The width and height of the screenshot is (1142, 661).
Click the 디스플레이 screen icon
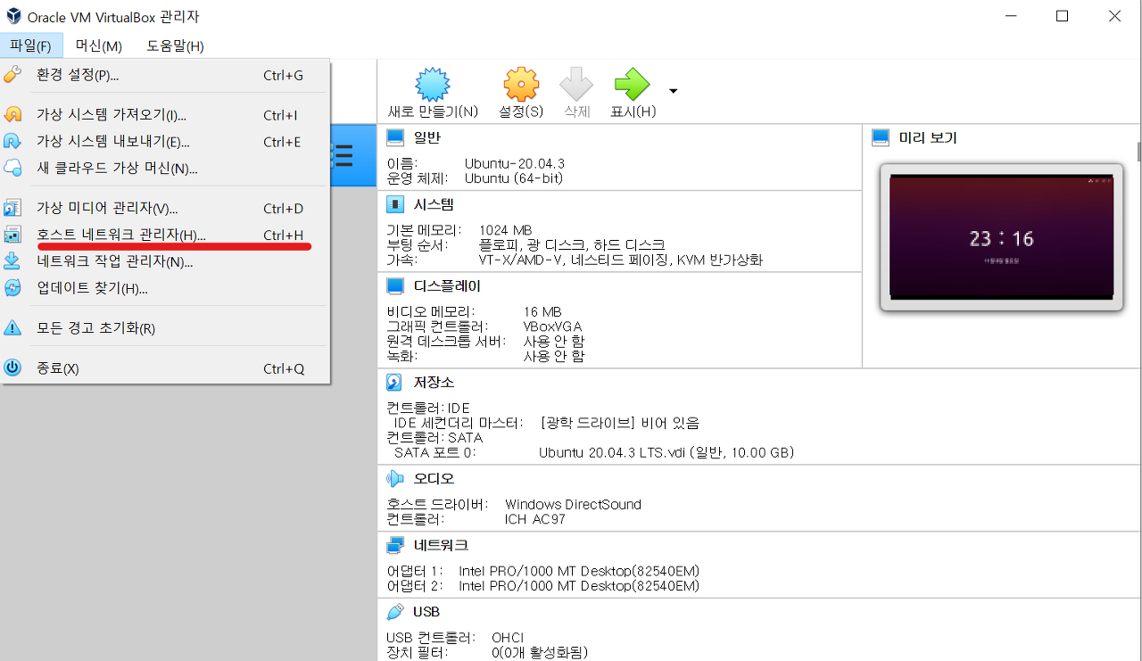[x=394, y=286]
